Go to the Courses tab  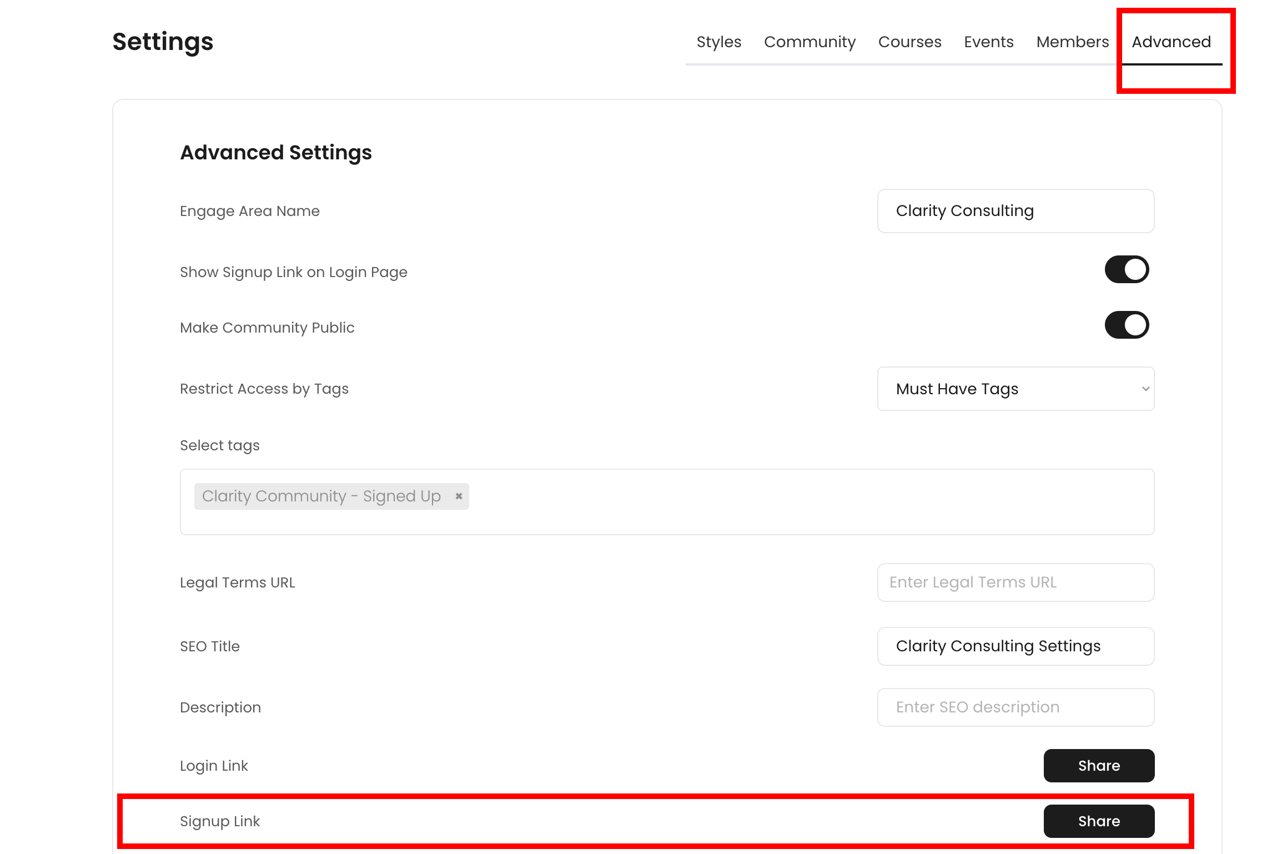(x=909, y=42)
